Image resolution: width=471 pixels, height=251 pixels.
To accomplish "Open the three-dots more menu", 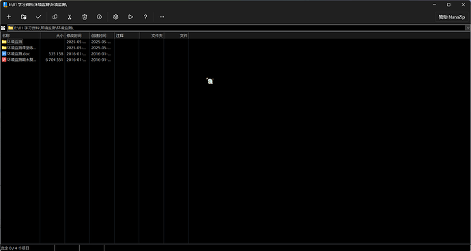I will tap(162, 17).
